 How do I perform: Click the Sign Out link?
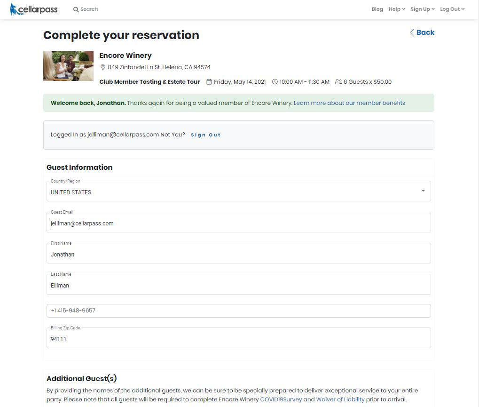pos(205,135)
